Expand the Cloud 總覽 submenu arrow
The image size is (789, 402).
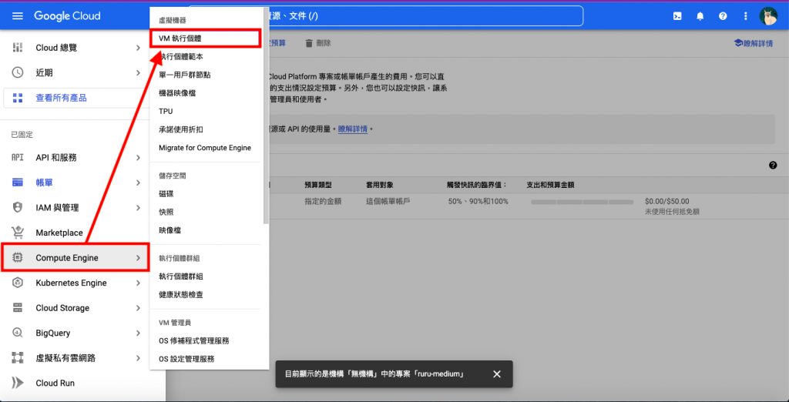click(x=138, y=48)
